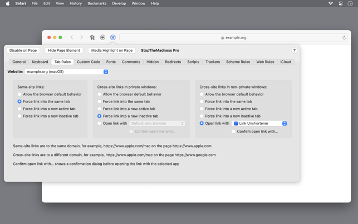This screenshot has height=224, width=358.
Task: Select private-window Allow the browser default behavior
Action: (99, 94)
